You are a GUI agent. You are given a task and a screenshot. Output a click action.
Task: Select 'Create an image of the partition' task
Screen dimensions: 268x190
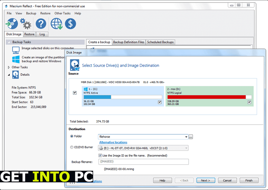43,59
